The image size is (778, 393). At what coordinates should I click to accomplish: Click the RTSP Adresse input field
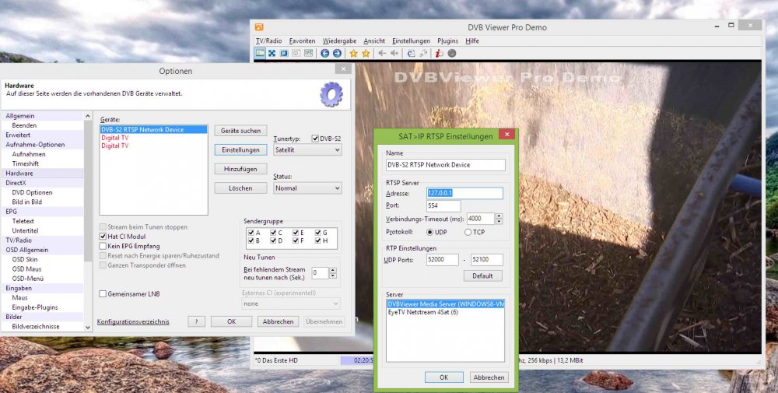pyautogui.click(x=464, y=194)
